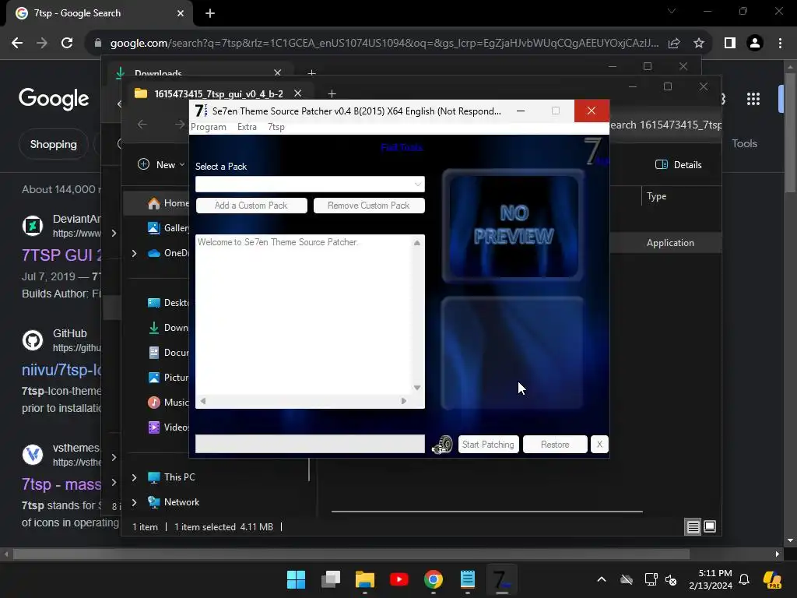Click the progress bar at patcher bottom

[310, 444]
